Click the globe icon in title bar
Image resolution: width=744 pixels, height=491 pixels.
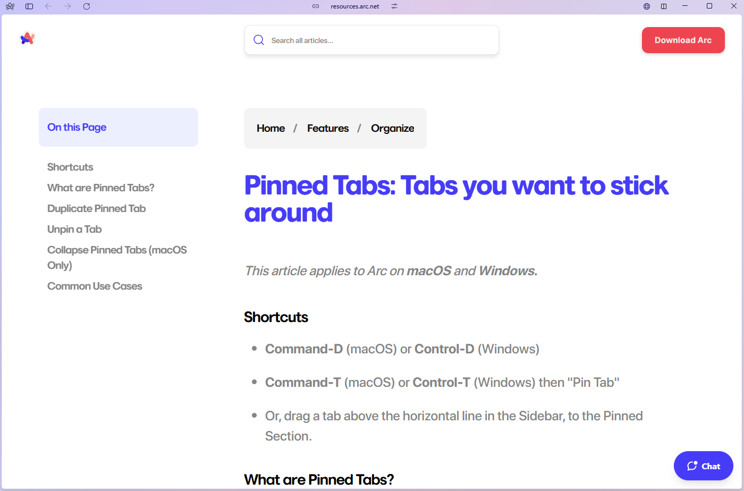click(x=647, y=6)
